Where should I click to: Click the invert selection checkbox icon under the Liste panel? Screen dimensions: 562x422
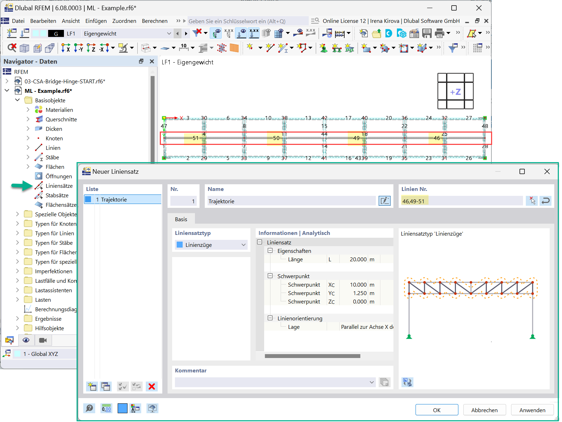[x=137, y=386]
